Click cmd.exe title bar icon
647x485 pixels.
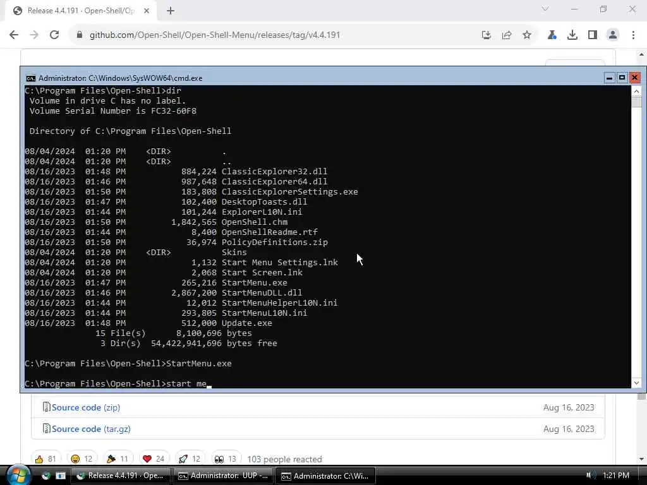(30, 78)
